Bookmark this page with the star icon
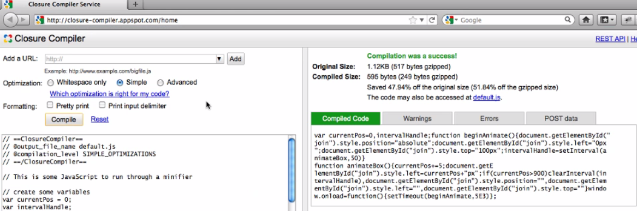 pos(413,20)
